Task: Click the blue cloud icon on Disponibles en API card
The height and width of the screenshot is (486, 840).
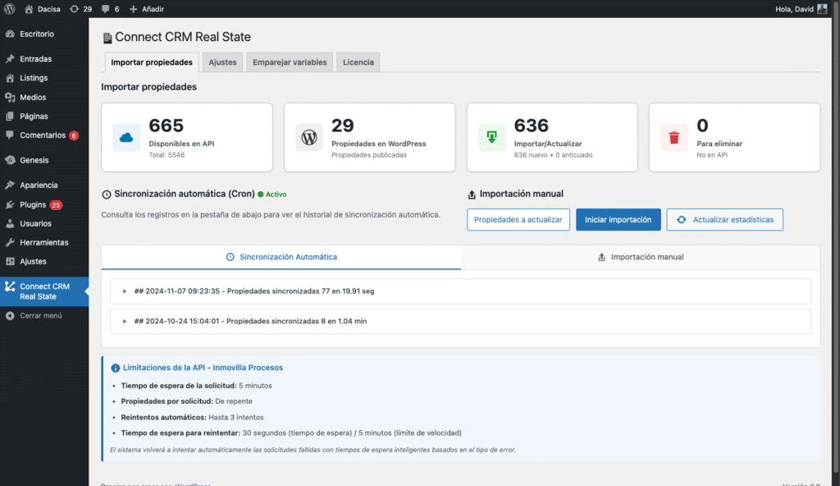Action: (x=126, y=137)
